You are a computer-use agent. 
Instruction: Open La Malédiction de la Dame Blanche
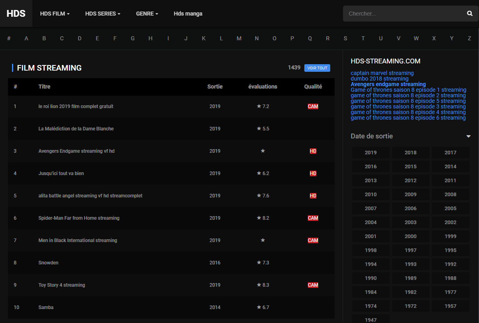pyautogui.click(x=76, y=129)
